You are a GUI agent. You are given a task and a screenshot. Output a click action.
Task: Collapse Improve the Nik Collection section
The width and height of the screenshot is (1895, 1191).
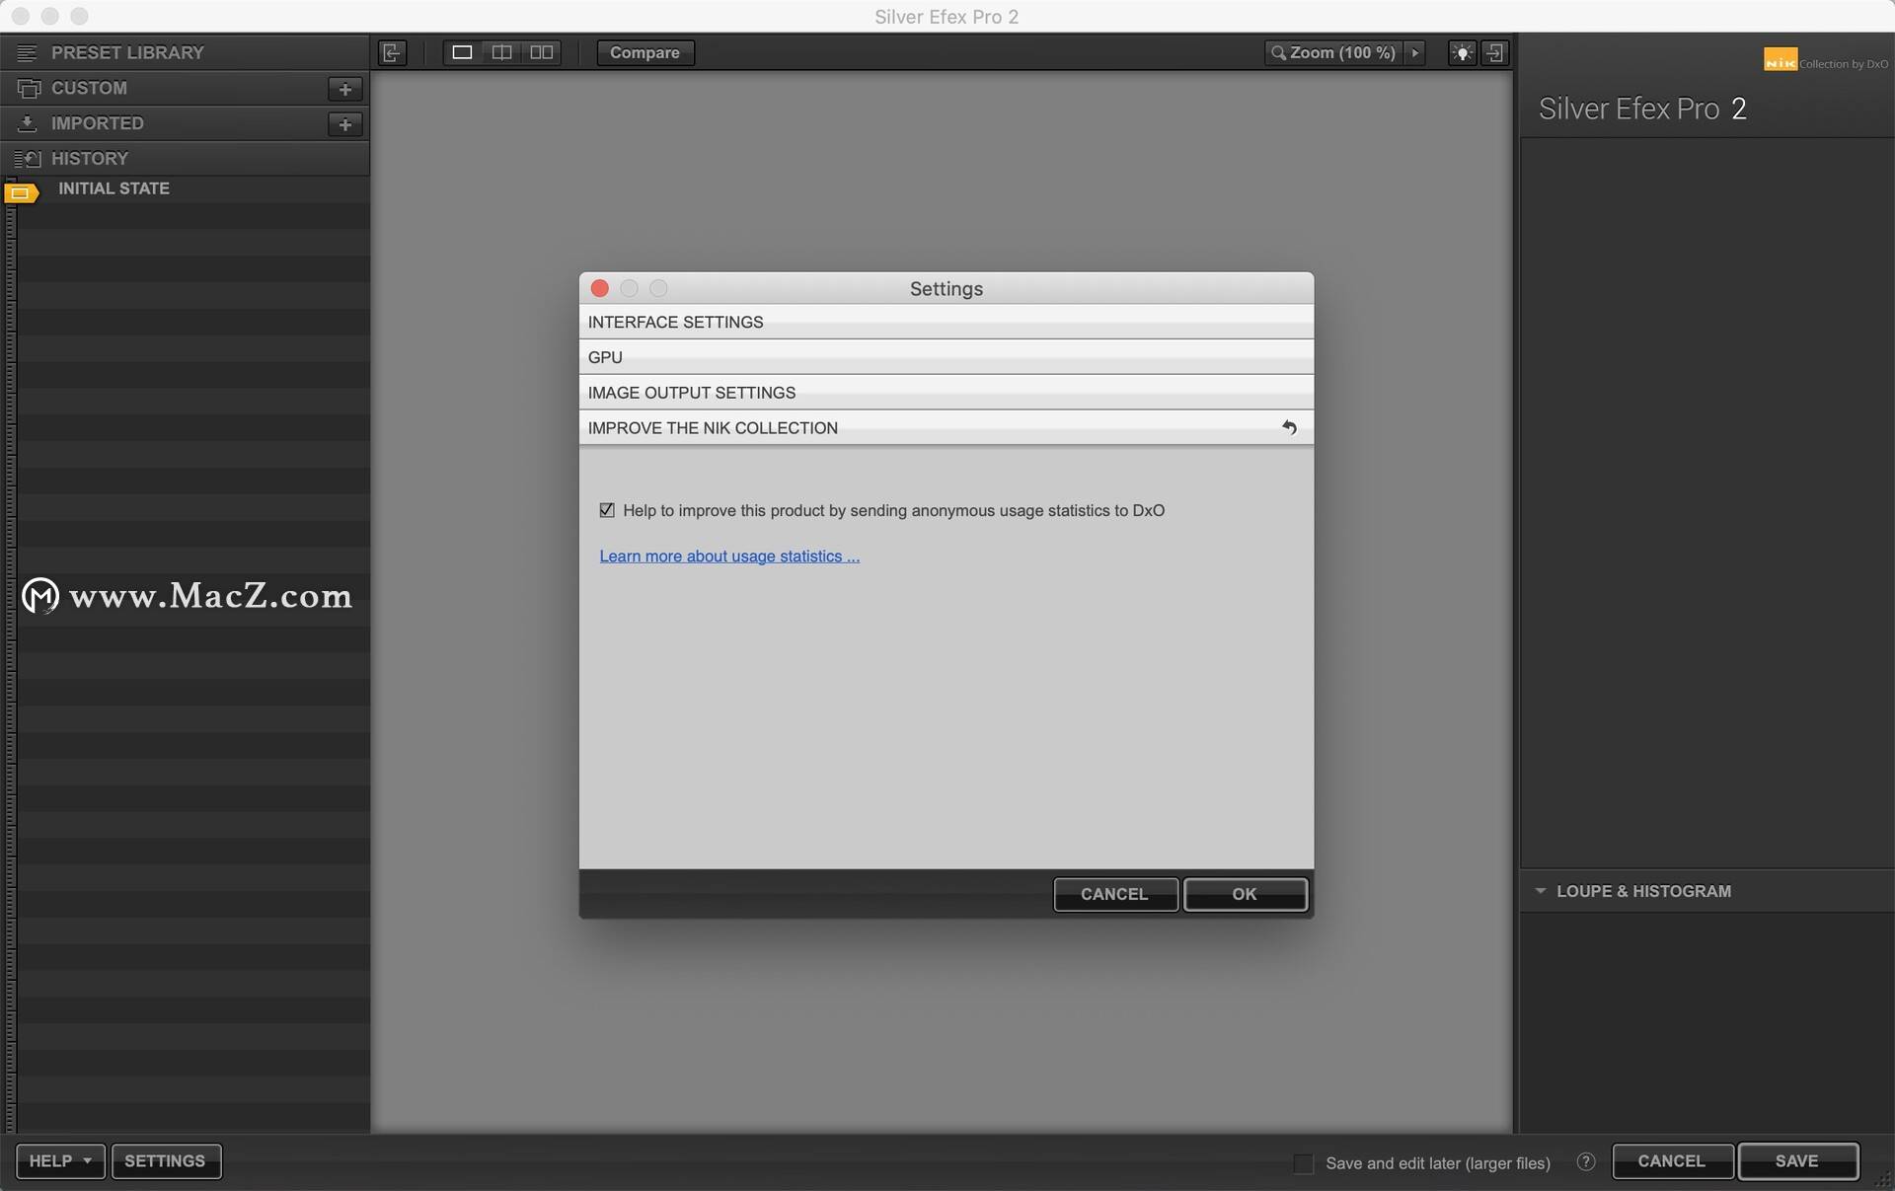point(946,427)
